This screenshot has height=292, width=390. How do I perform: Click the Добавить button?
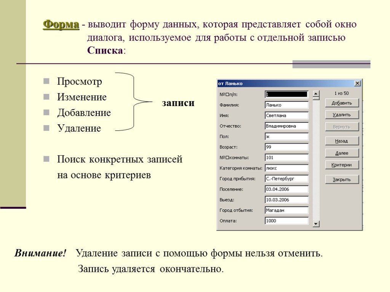click(342, 103)
